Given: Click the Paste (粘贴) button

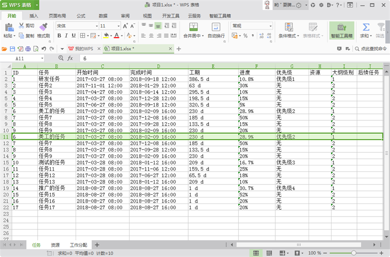Looking at the screenshot, I should [x=9, y=30].
